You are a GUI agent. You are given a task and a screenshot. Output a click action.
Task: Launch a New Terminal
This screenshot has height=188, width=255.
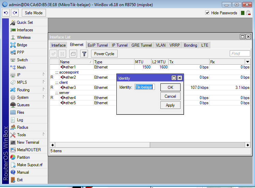[28, 142]
